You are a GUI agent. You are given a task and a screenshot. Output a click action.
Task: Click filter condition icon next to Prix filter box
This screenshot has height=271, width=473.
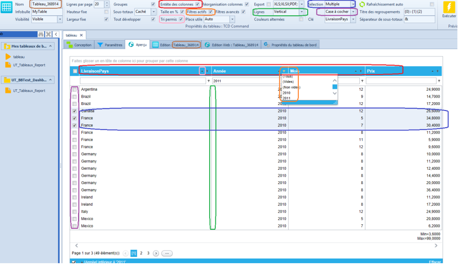(x=439, y=81)
